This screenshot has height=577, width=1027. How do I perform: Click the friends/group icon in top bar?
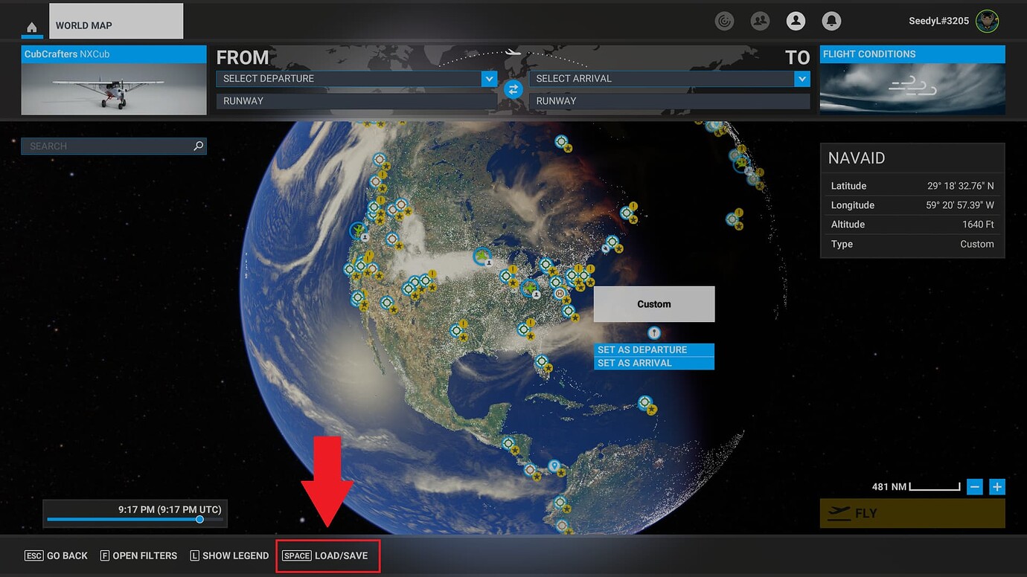click(760, 21)
